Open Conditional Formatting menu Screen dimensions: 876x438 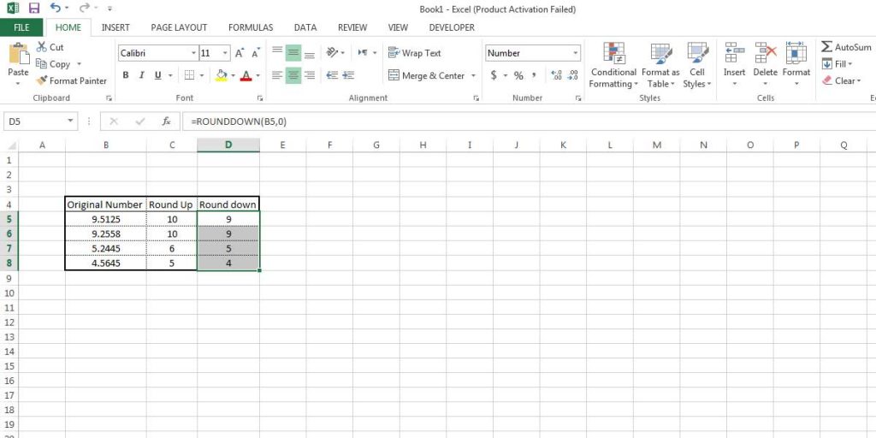[x=613, y=65]
